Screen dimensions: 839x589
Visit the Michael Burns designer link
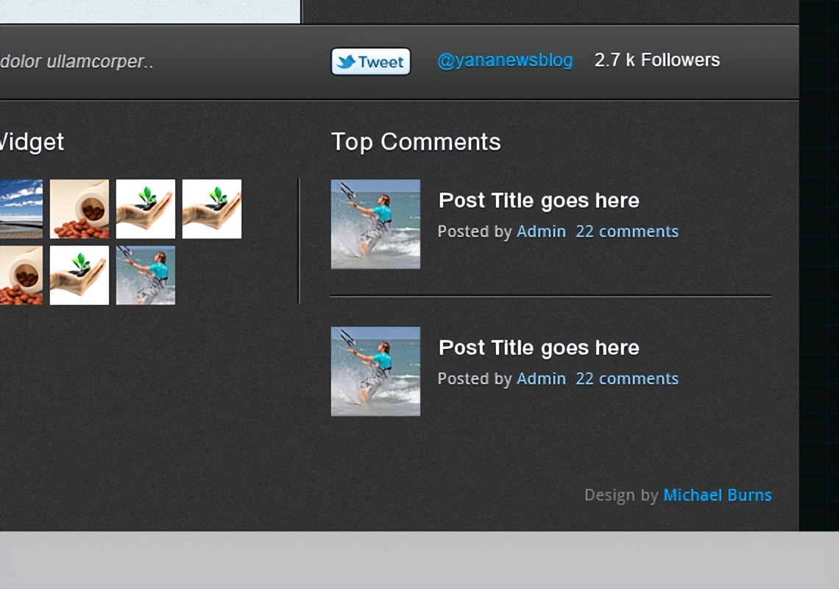(718, 495)
